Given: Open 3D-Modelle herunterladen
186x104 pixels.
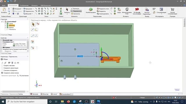Looking at the screenshot, I should tap(137, 11).
